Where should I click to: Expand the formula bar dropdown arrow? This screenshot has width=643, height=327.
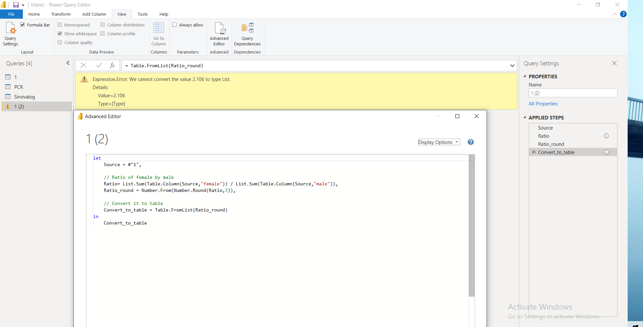pyautogui.click(x=512, y=66)
